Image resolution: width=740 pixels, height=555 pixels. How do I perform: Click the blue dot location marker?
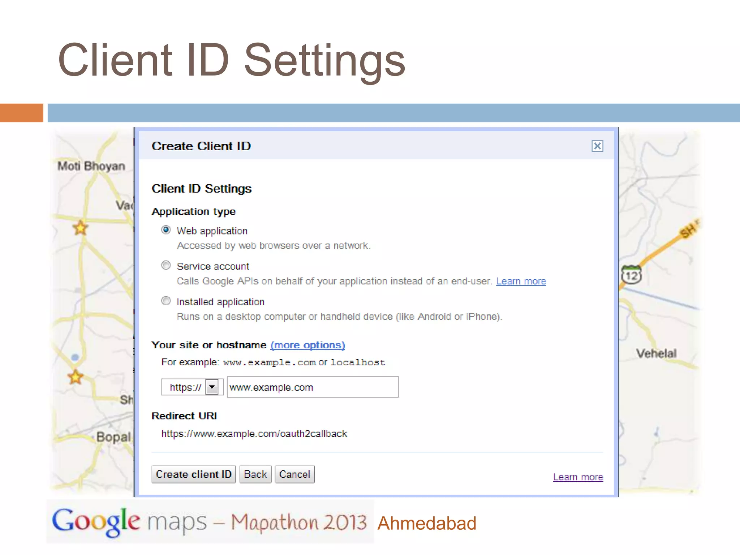click(75, 357)
